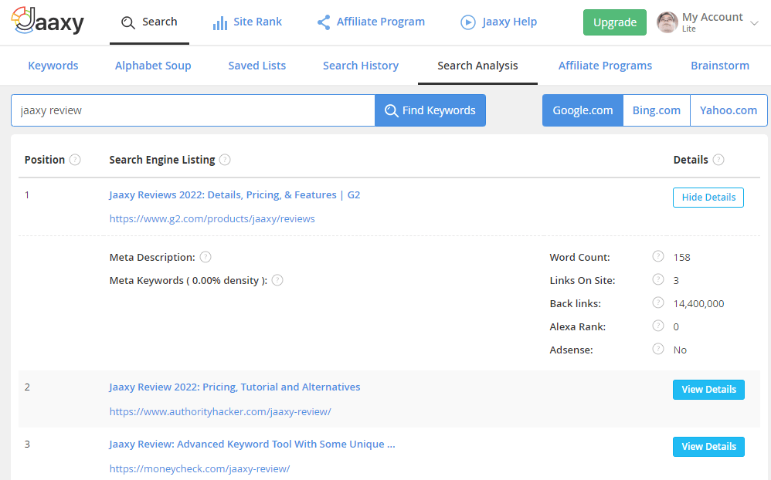Click the keyword search input field
Screen dimensions: 771x480
pyautogui.click(x=193, y=110)
